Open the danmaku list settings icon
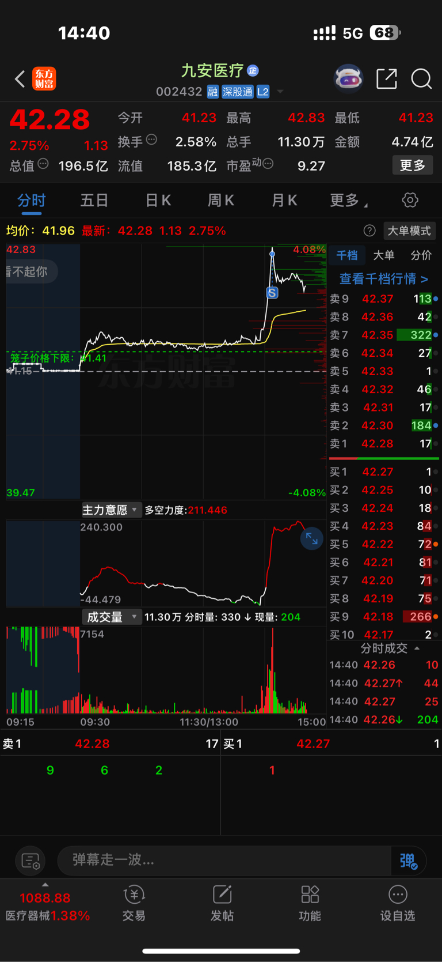The height and width of the screenshot is (962, 442). tap(30, 861)
